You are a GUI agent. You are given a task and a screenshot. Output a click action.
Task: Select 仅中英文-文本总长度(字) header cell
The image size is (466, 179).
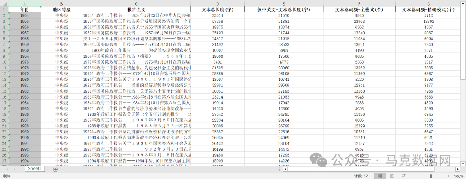coord(284,9)
